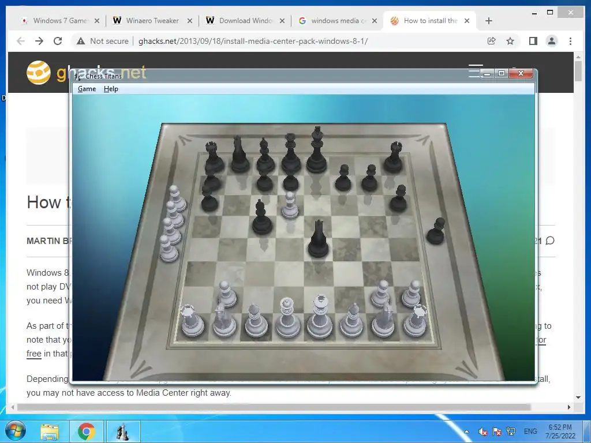
Task: Select the advanced black bishop beside the white pawn
Action: coord(262,217)
